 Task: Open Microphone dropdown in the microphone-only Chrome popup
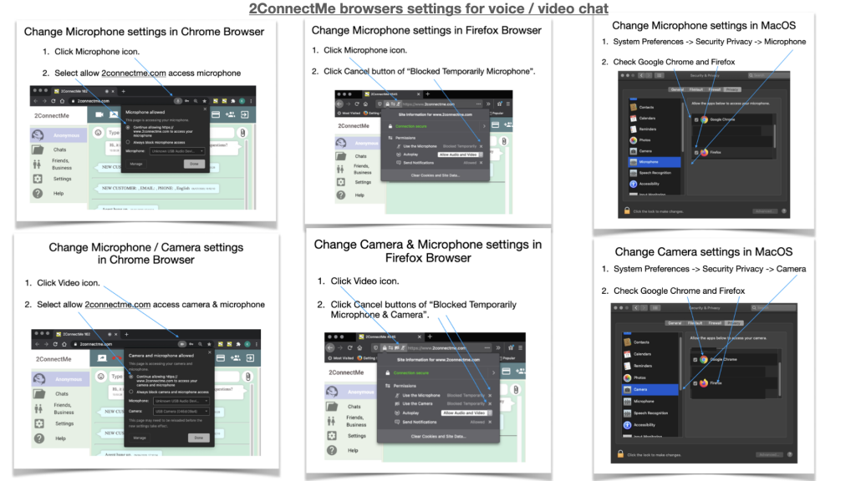pos(177,151)
